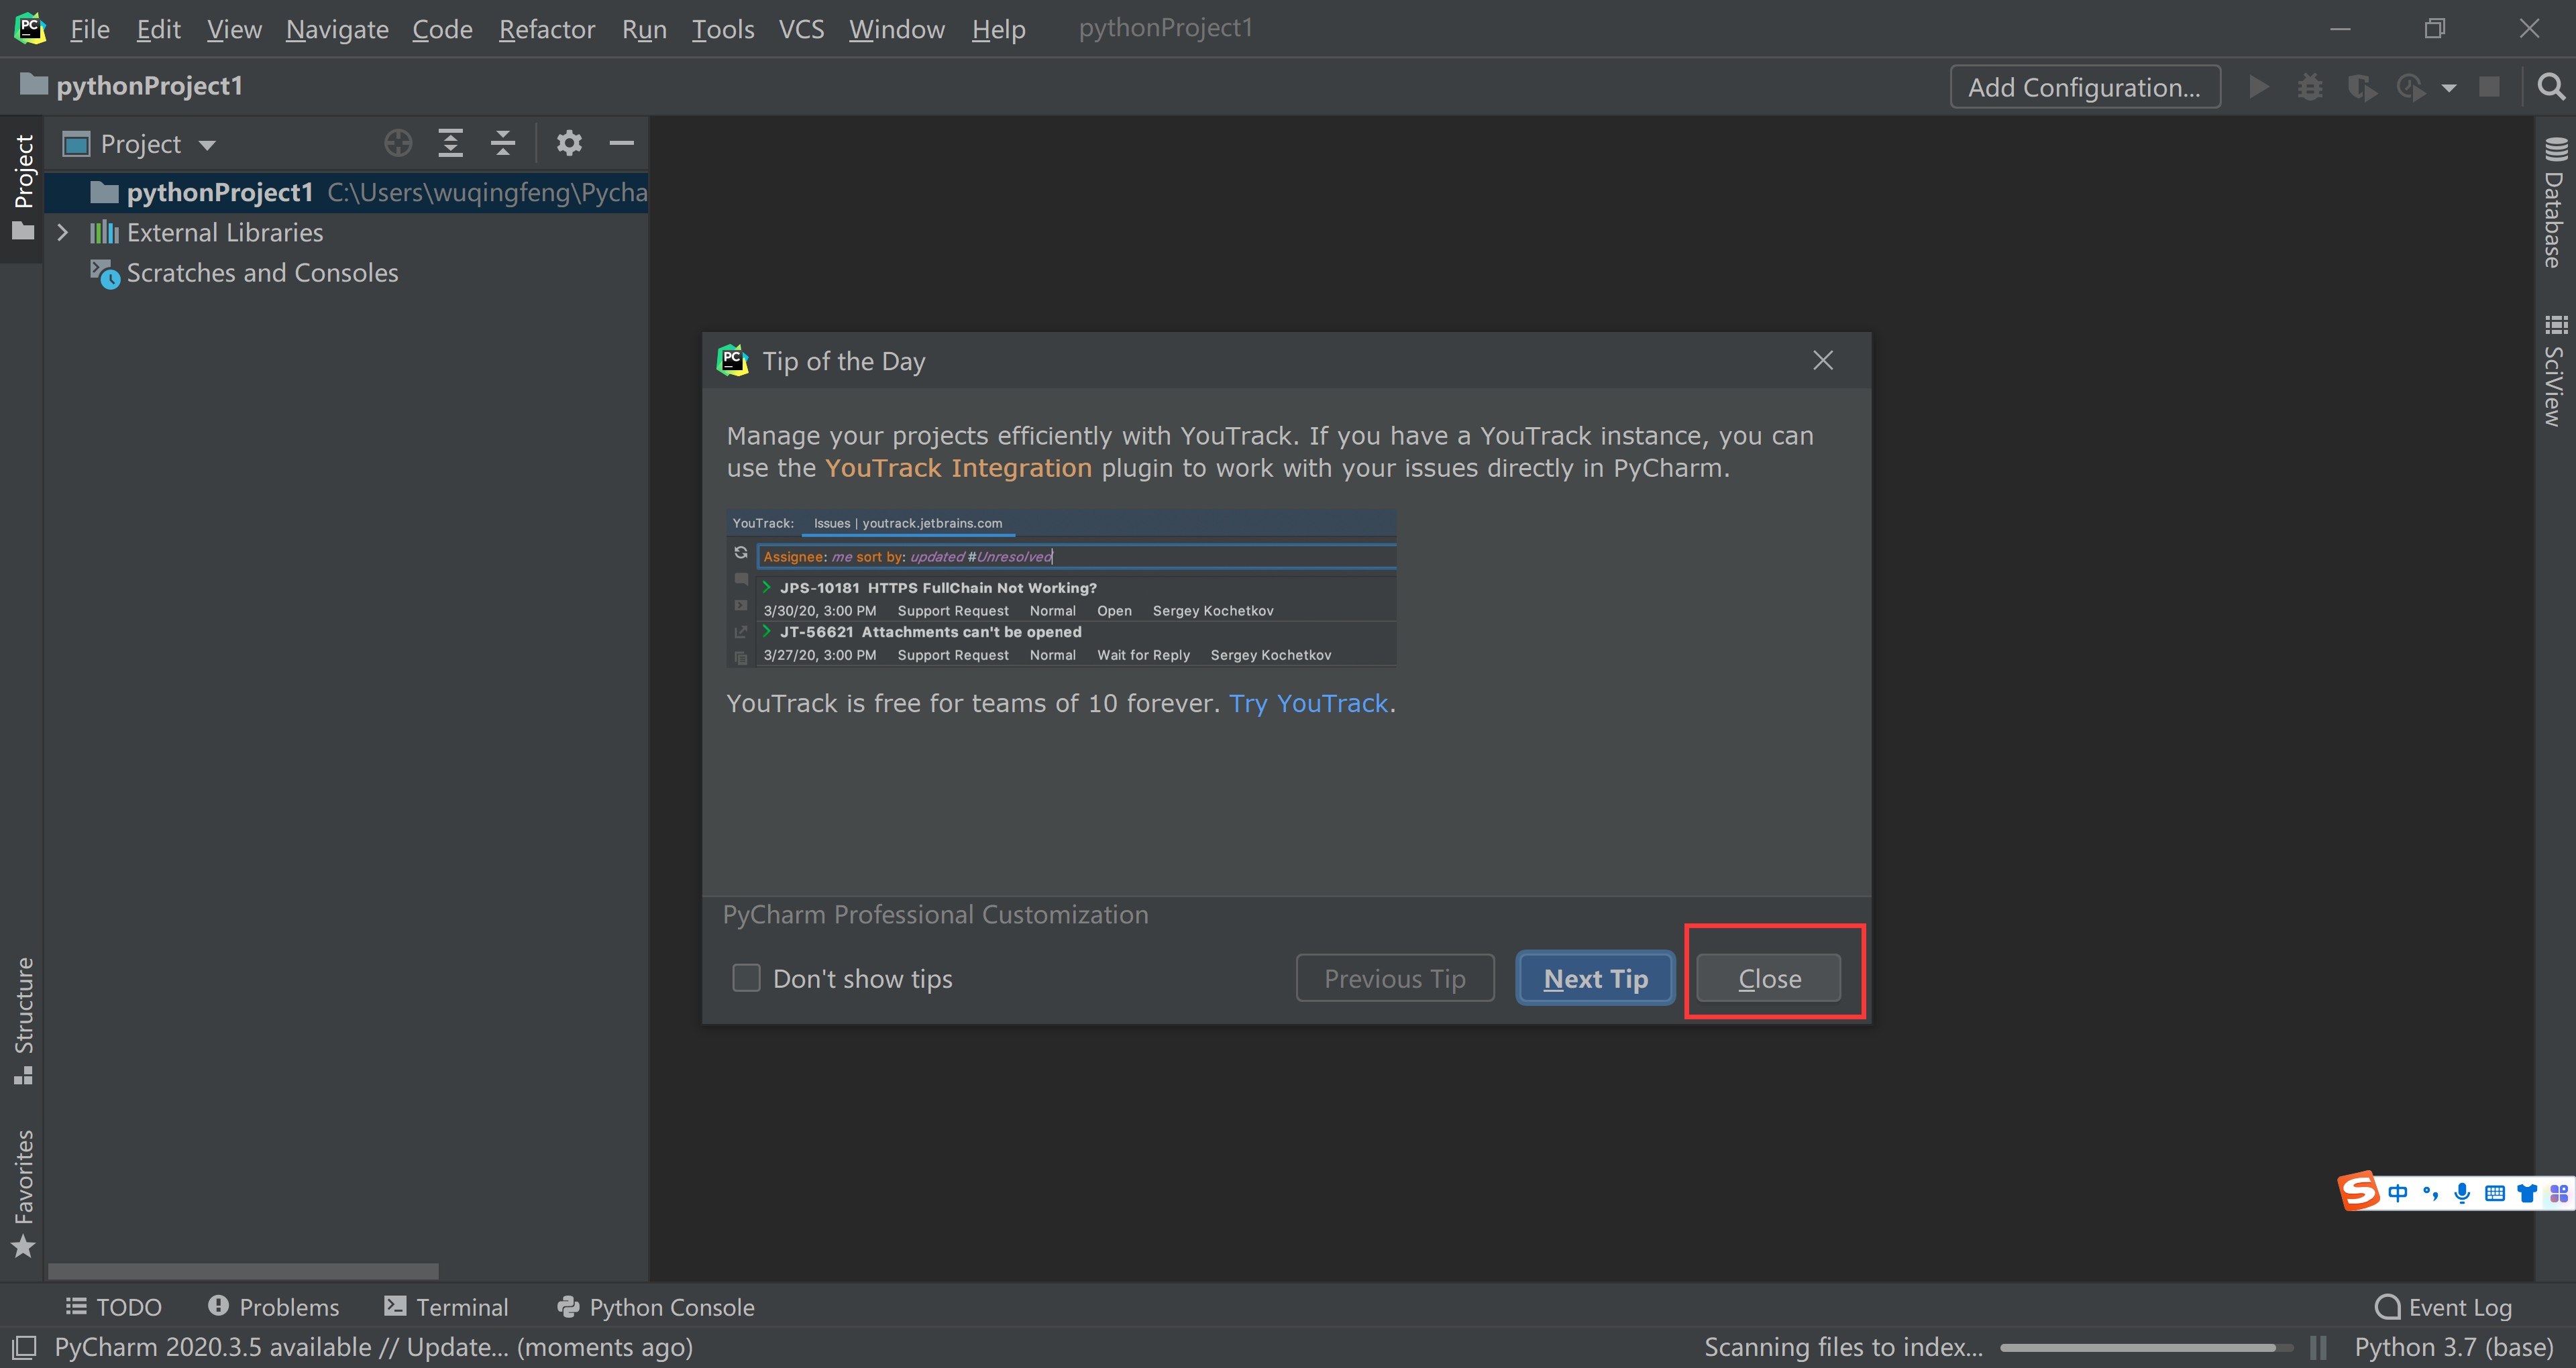Click the PyCharm update available notification
Viewport: 2576px width, 1368px height.
pyautogui.click(x=373, y=1347)
